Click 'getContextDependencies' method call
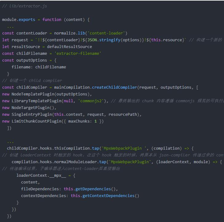Image resolution: width=224 pixels, height=222 pixels. [x=108, y=196]
